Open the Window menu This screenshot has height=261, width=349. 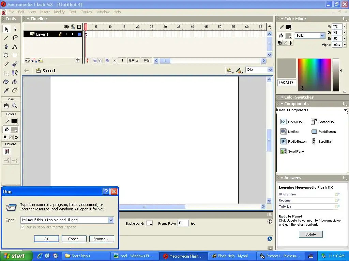103,12
